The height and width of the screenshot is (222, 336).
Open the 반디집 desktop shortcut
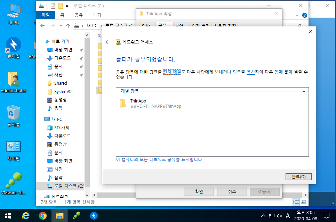[13, 48]
